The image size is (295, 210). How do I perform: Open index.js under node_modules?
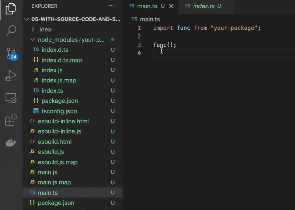[x=72, y=70]
